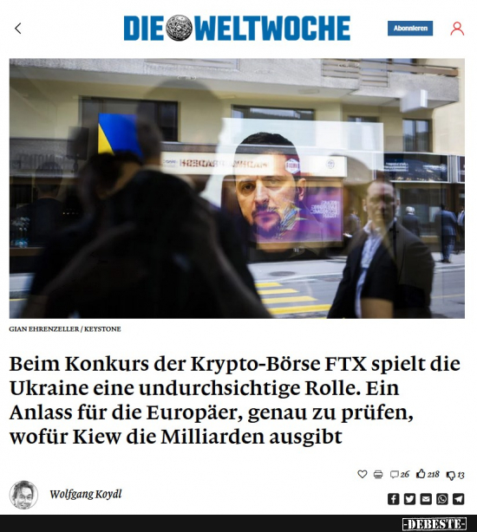Open the main article photo
This screenshot has height=532, width=477.
[237, 188]
